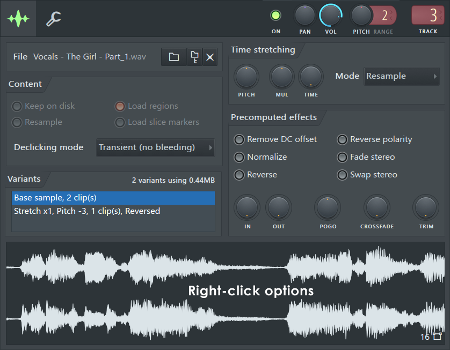Click the waveform preview display
Screen dimensions: 450x350
pyautogui.click(x=226, y=293)
